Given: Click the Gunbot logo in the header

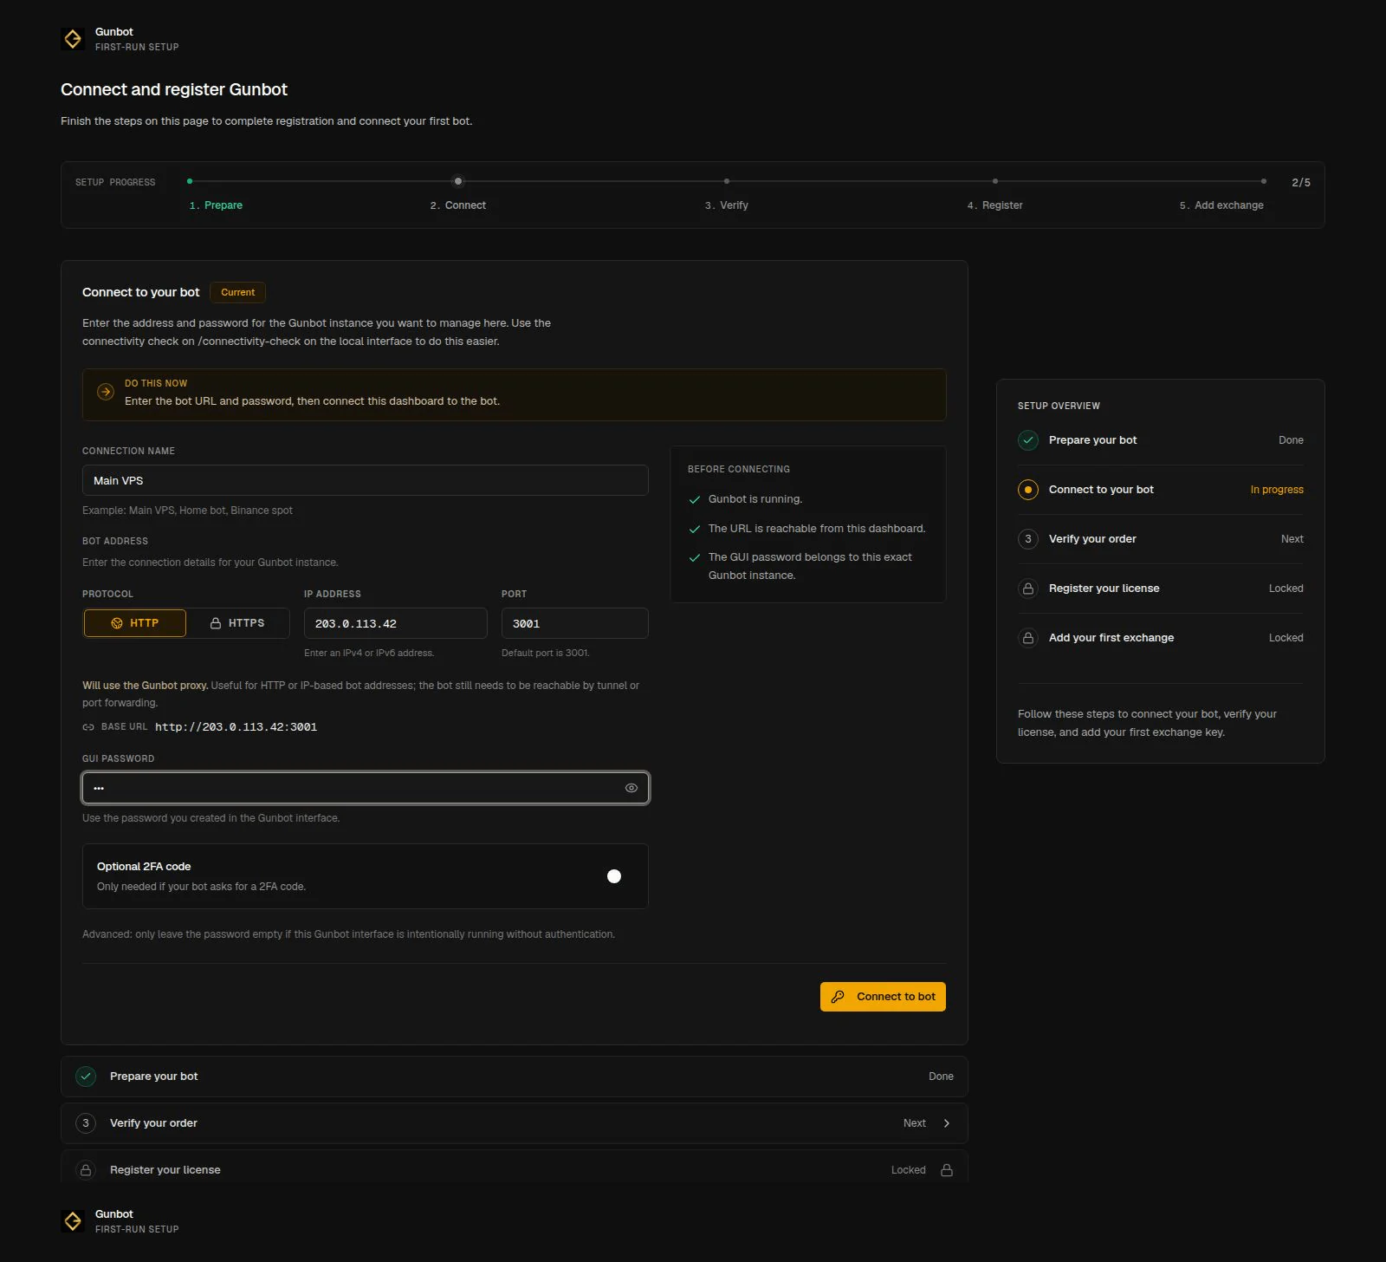Looking at the screenshot, I should click(73, 39).
